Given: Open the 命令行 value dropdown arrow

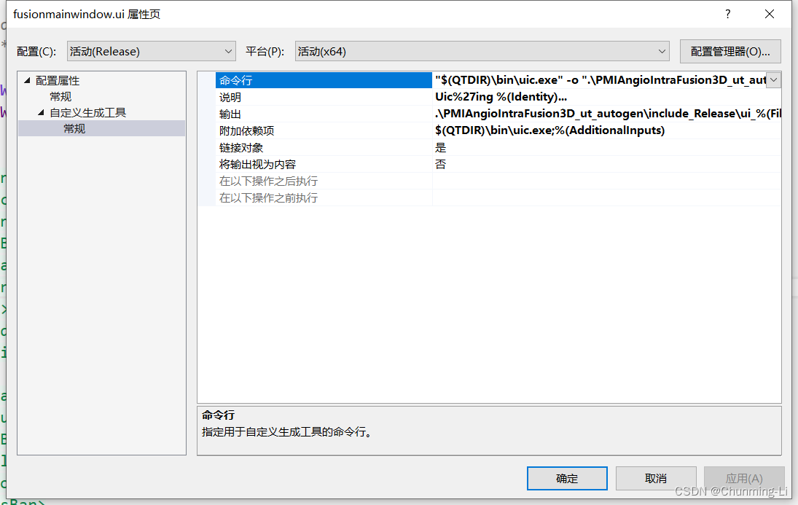Looking at the screenshot, I should click(775, 79).
